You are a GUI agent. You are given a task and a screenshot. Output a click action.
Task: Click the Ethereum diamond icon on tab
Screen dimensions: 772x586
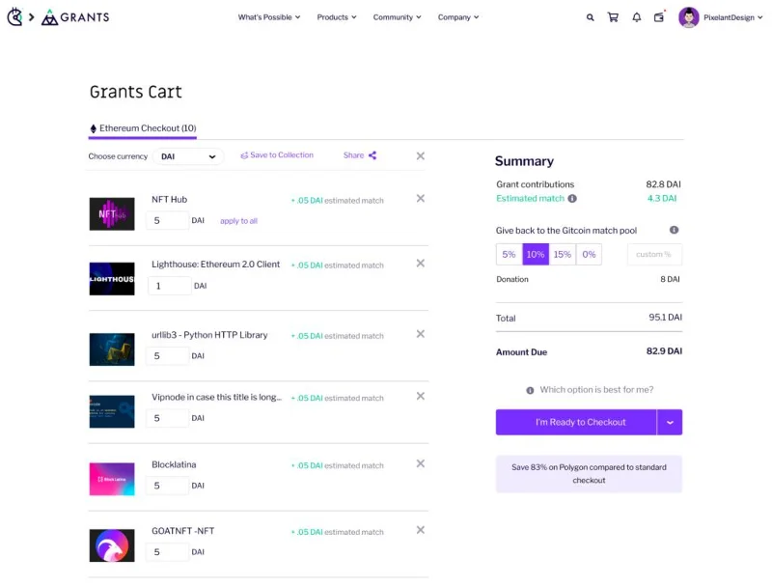click(93, 128)
